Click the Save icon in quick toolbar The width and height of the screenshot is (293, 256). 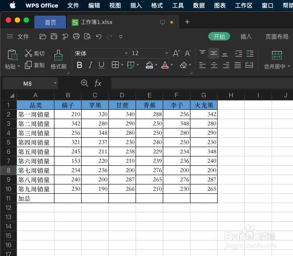tap(54, 36)
